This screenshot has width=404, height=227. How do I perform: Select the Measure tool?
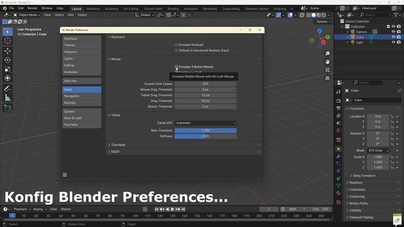[x=8, y=98]
